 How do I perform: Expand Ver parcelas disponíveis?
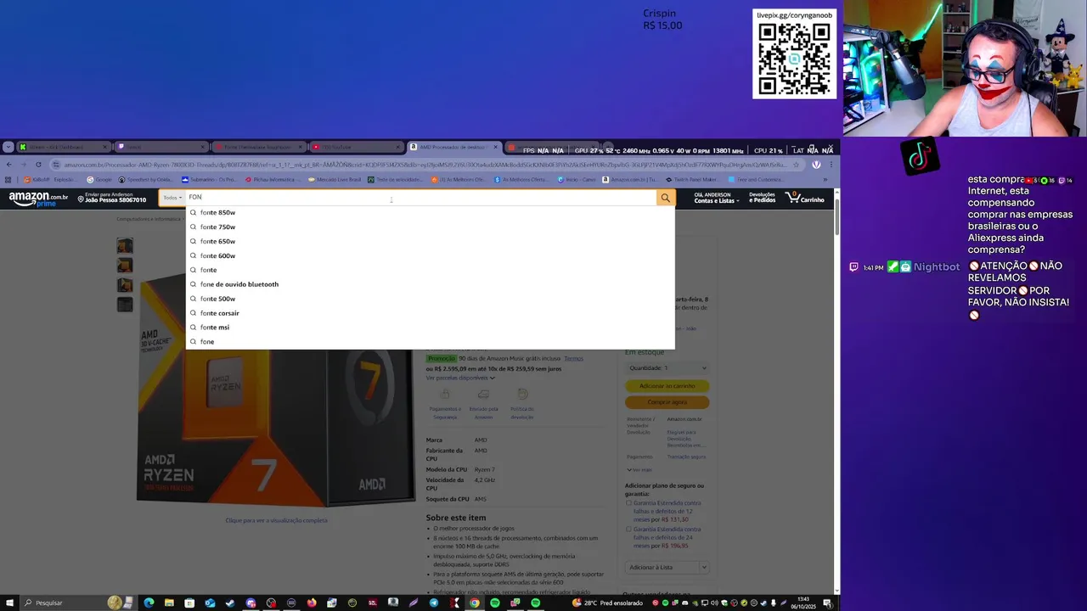click(x=459, y=378)
